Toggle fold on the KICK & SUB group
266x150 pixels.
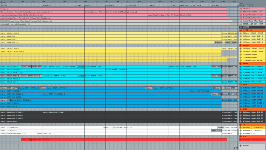pos(241,30)
